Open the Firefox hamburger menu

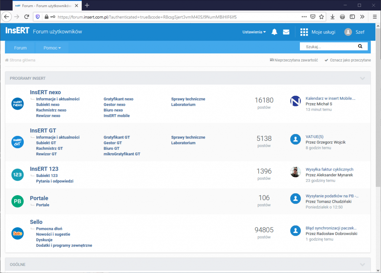click(x=375, y=17)
